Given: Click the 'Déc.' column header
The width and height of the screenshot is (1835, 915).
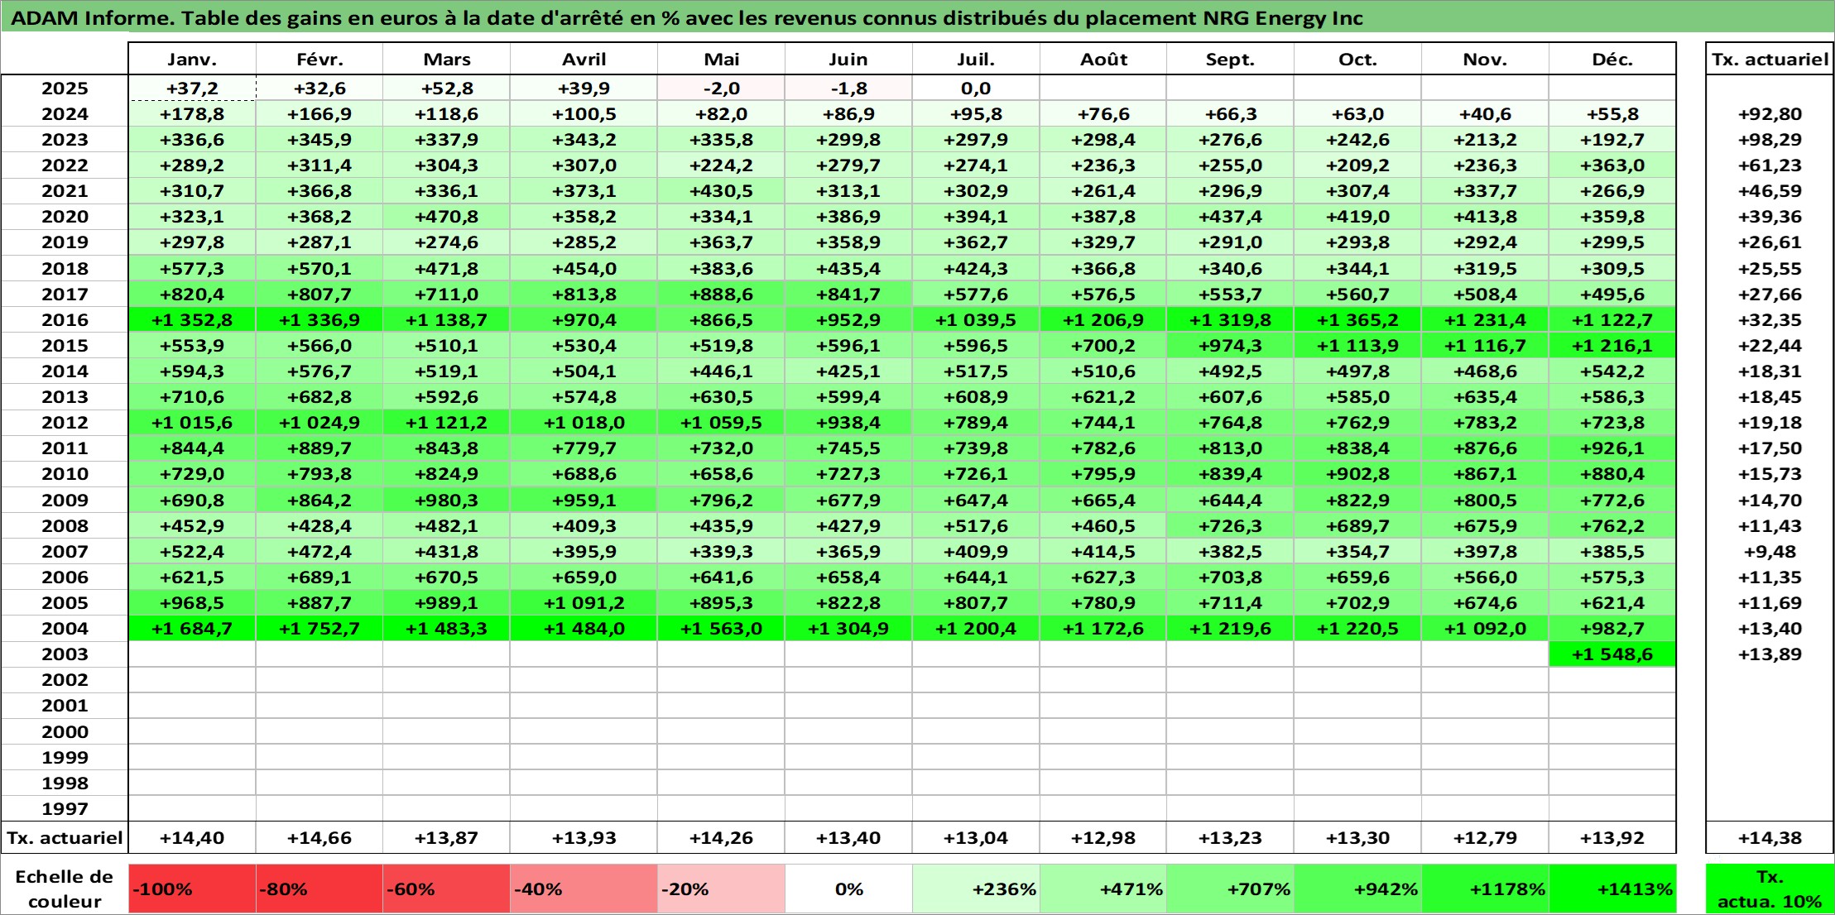Looking at the screenshot, I should coord(1612,59).
